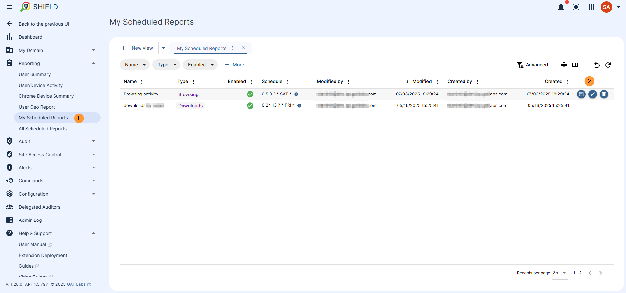Change row density icon
The image size is (626, 293).
coord(564,65)
